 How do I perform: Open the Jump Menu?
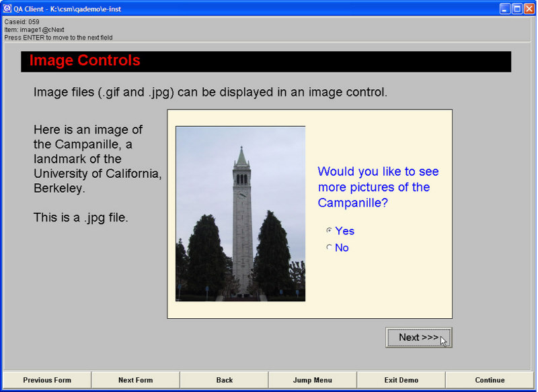pos(313,380)
